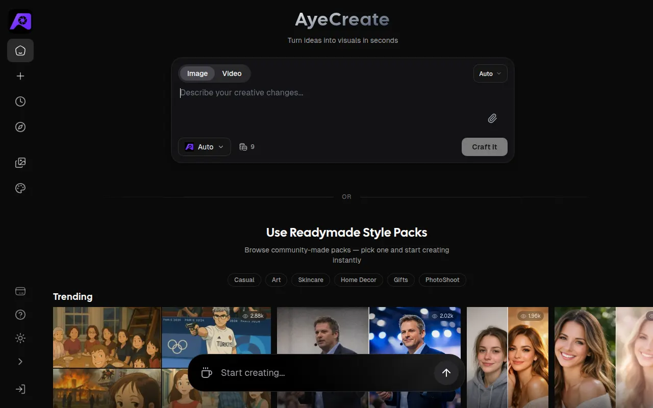Image resolution: width=653 pixels, height=408 pixels.
Task: Open the anime family trending pack thumbnail
Action: [x=107, y=337]
